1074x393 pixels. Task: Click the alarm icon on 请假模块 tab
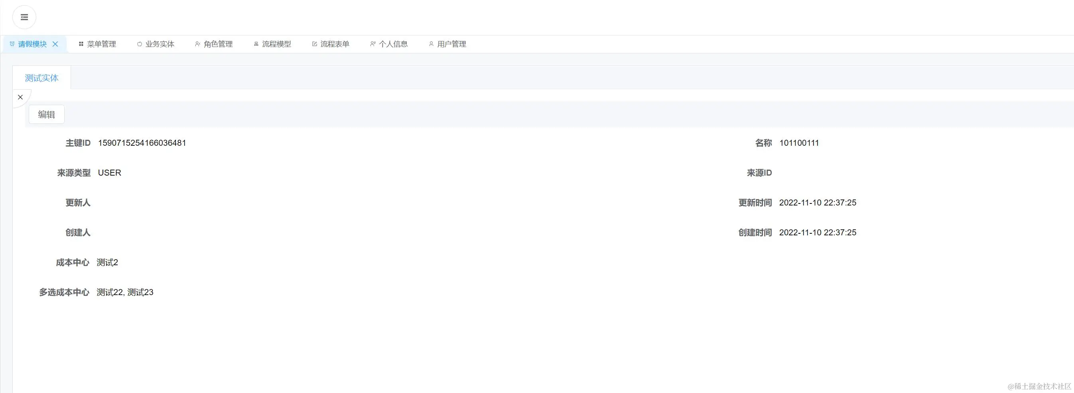pos(12,44)
